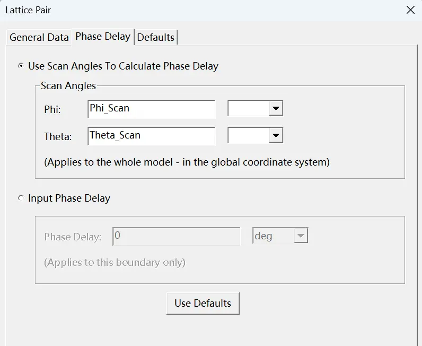Click the Use Scan Angles option label

pyautogui.click(x=124, y=66)
